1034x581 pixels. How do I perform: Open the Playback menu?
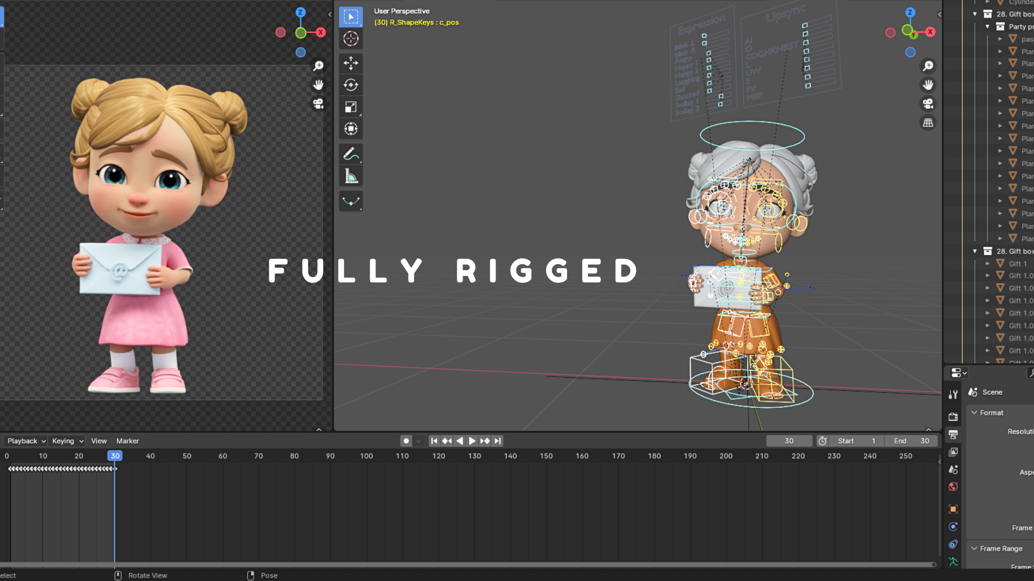pos(24,441)
